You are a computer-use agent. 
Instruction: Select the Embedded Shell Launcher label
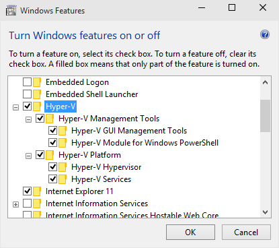pyautogui.click(x=92, y=94)
